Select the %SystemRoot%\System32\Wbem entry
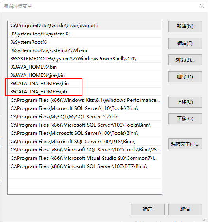 (x=85, y=50)
